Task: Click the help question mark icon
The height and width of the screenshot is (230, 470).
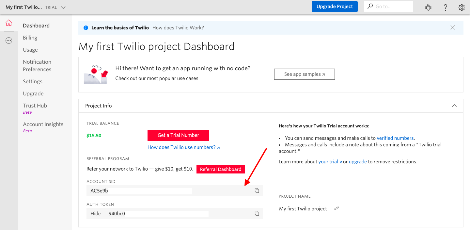Action: (445, 7)
